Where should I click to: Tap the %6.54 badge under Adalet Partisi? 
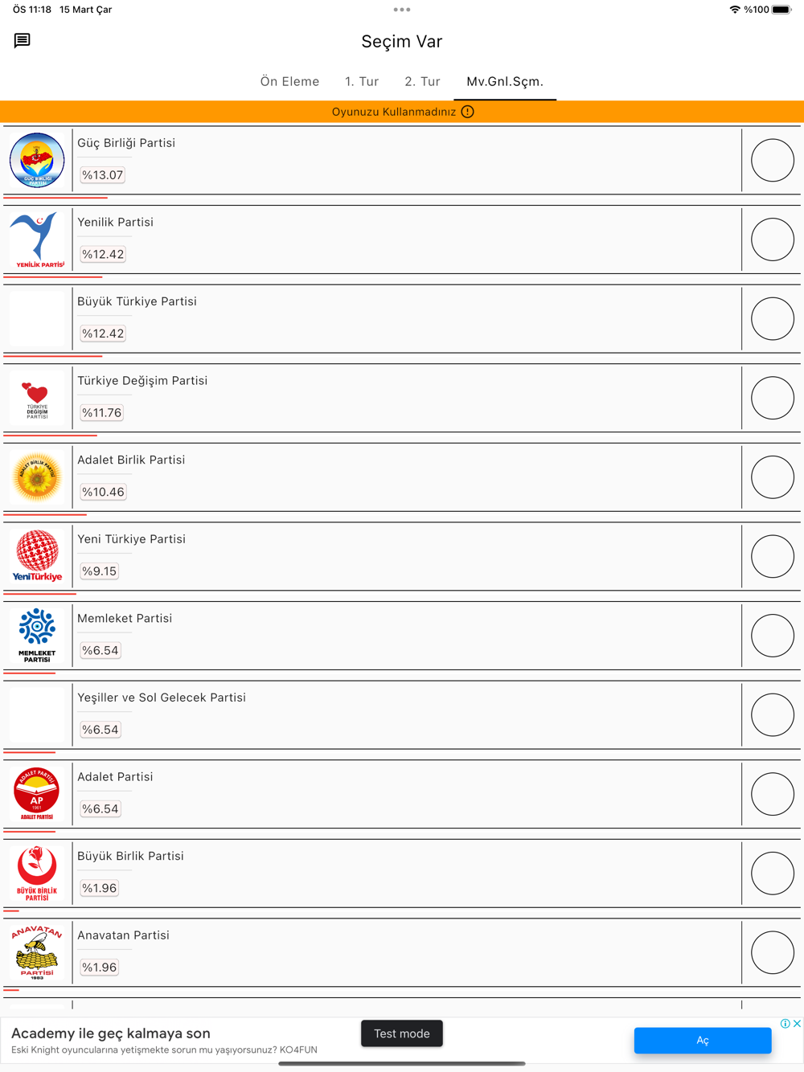(100, 809)
